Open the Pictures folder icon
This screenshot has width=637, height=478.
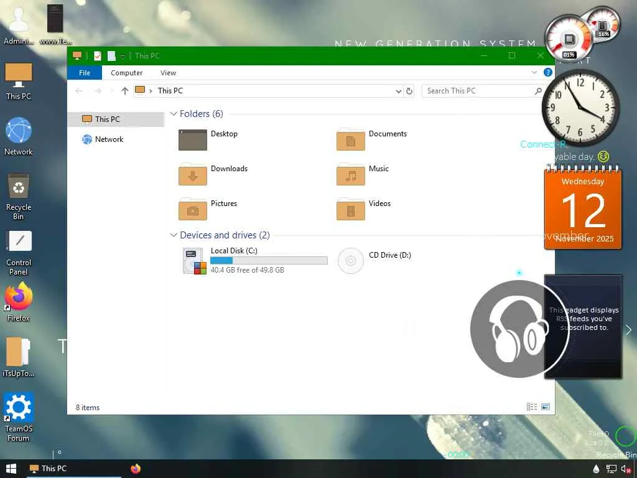point(193,210)
